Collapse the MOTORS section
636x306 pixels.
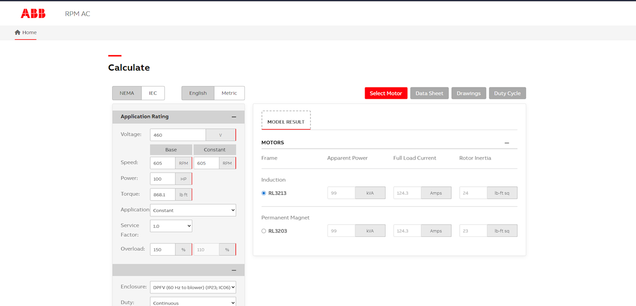(x=507, y=143)
